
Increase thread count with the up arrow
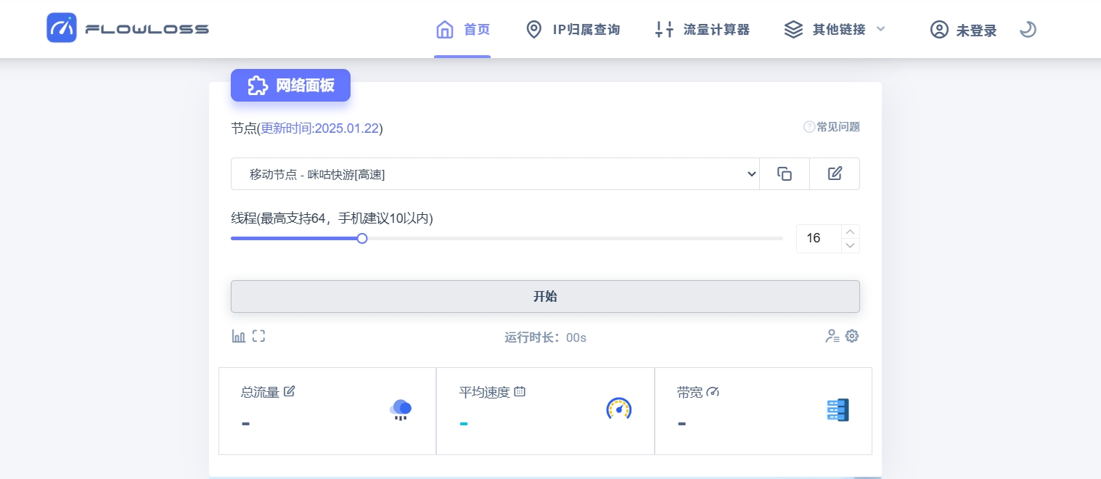pyautogui.click(x=850, y=232)
